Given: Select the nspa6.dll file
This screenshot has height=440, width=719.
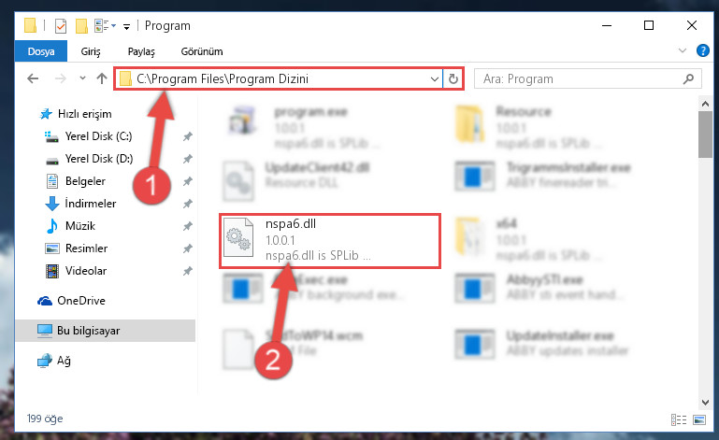Looking at the screenshot, I should coord(330,241).
